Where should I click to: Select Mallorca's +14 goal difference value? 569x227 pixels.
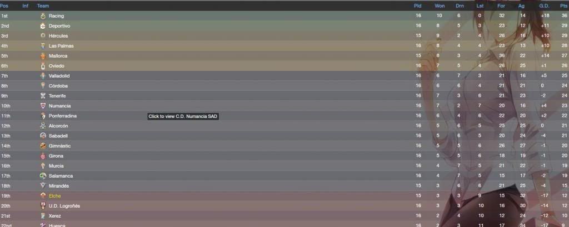click(545, 56)
